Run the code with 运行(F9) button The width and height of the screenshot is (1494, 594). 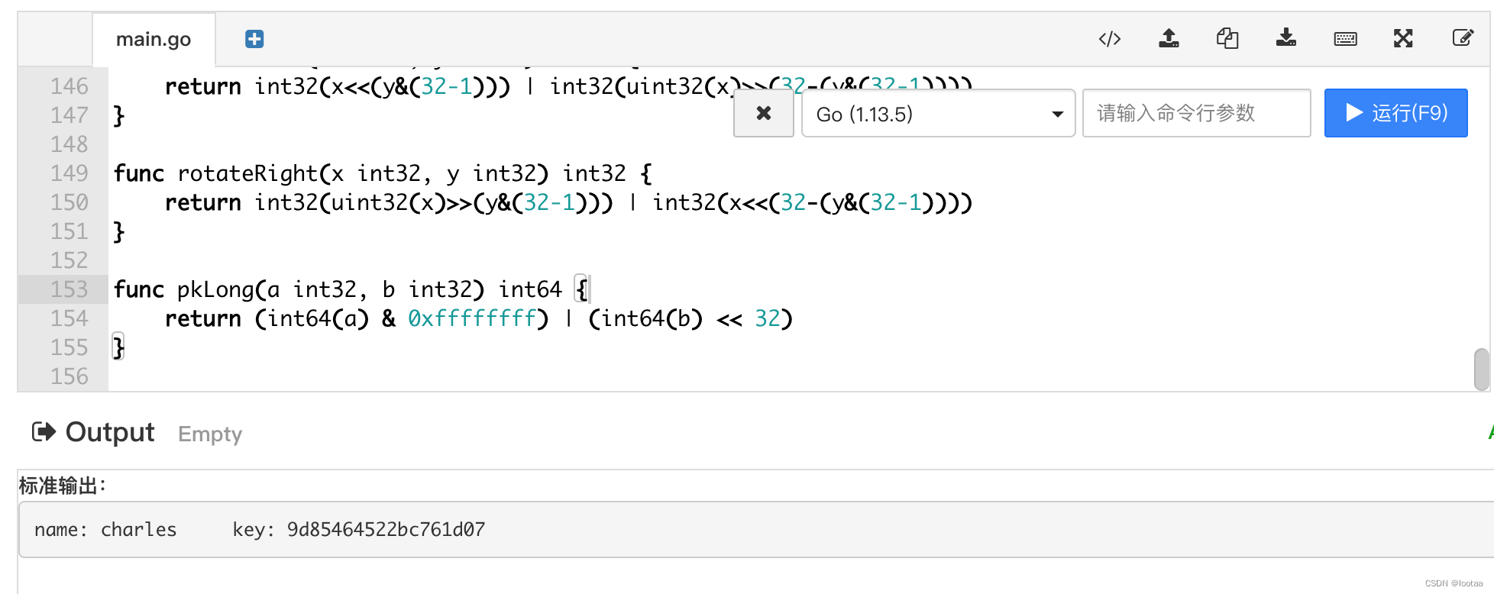[x=1396, y=113]
